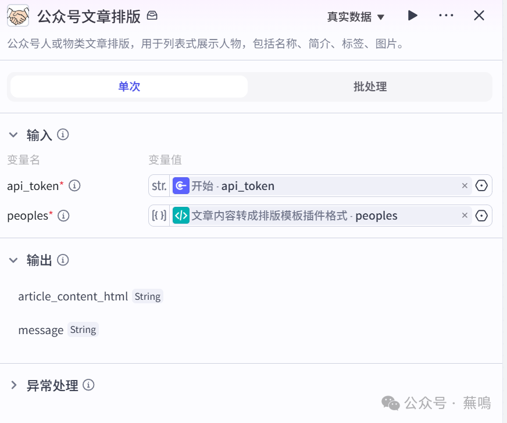Image resolution: width=507 pixels, height=423 pixels.
Task: Click the info icon next to peoples
Action: (63, 216)
